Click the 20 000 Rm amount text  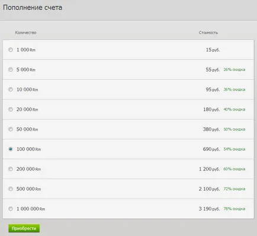pyautogui.click(x=27, y=109)
